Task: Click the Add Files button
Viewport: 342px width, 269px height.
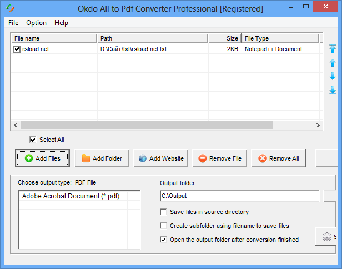Action: [43, 158]
